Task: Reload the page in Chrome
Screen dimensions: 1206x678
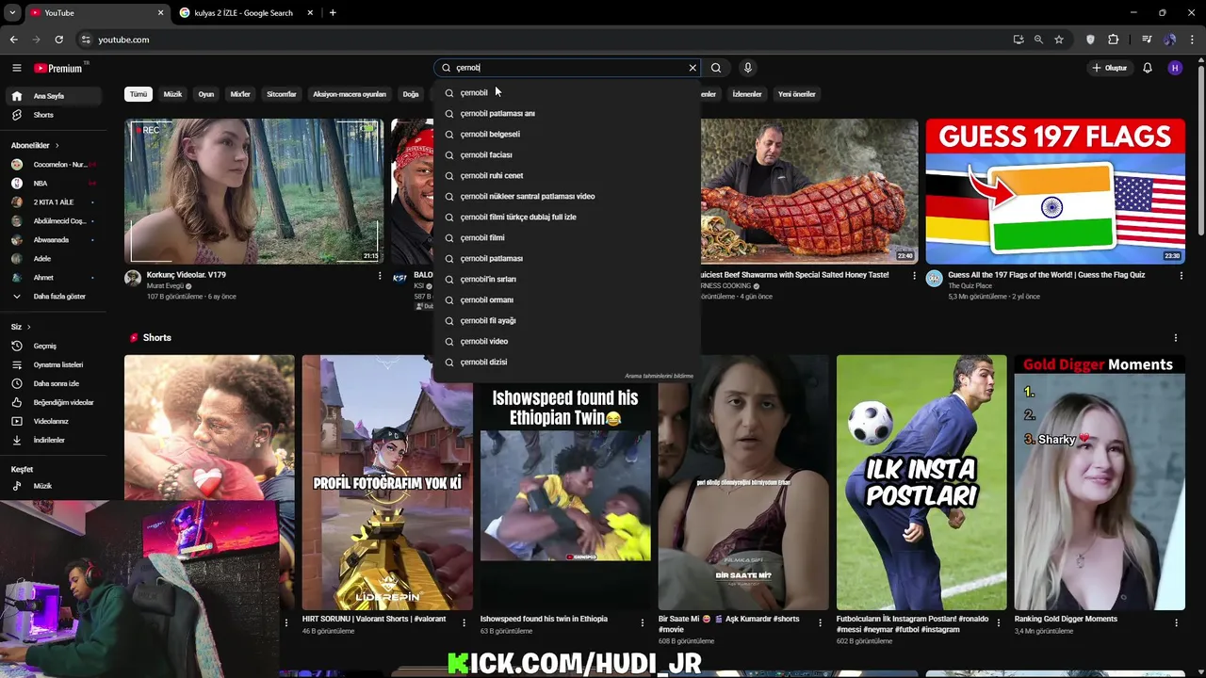Action: (x=58, y=40)
